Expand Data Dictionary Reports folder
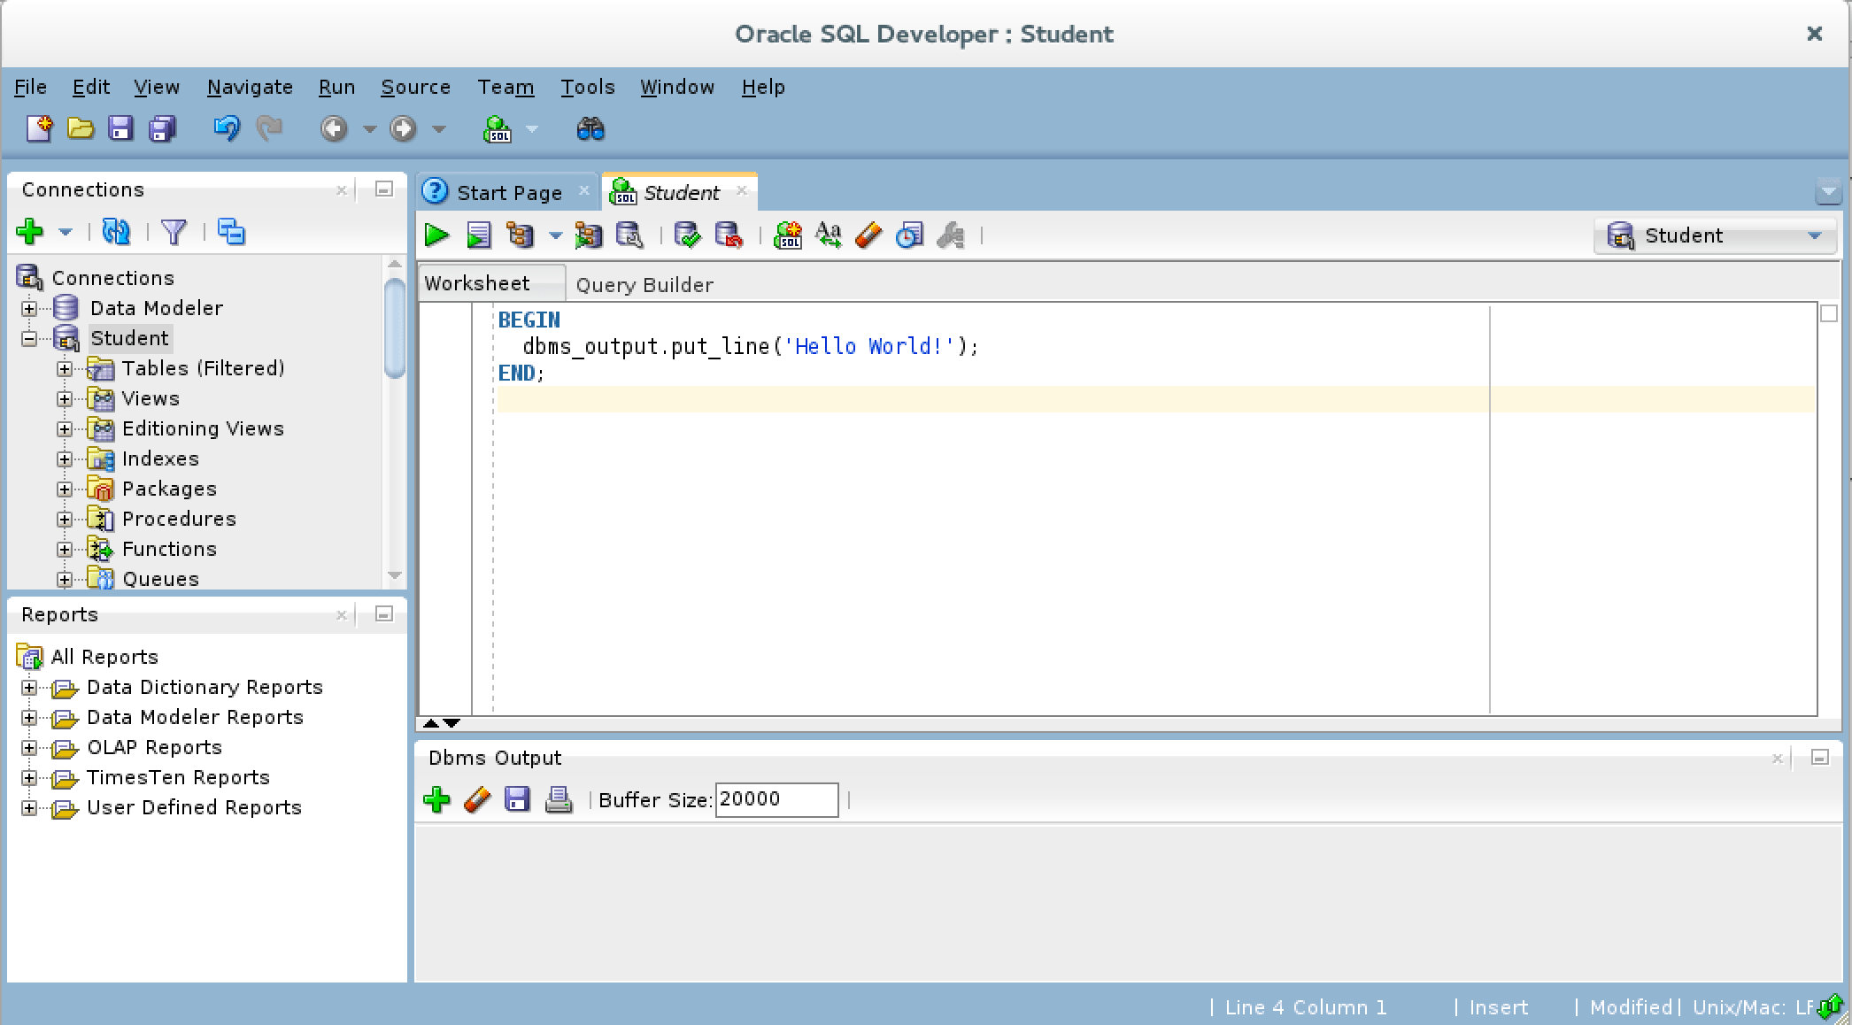The height and width of the screenshot is (1025, 1852). pos(29,688)
